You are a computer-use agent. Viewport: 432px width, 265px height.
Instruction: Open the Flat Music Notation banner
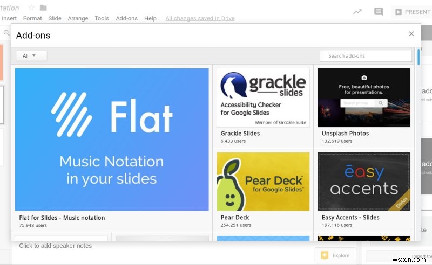coord(112,140)
